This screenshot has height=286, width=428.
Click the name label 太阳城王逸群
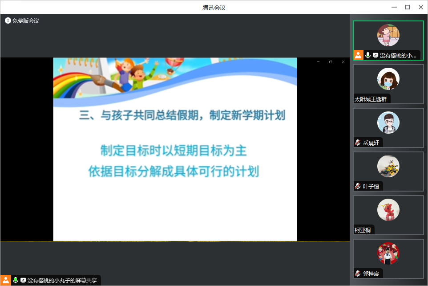371,99
